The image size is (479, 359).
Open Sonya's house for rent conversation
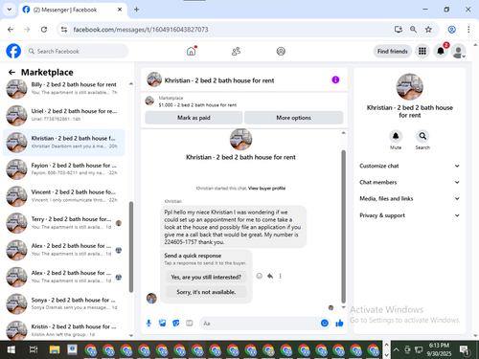[64, 303]
